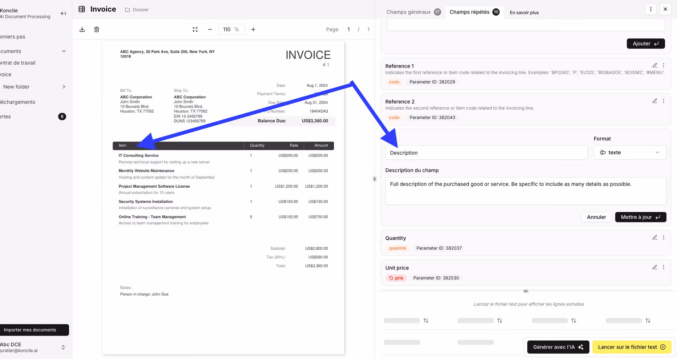Edit the Reference 2 field
The height and width of the screenshot is (359, 677).
pos(655,101)
